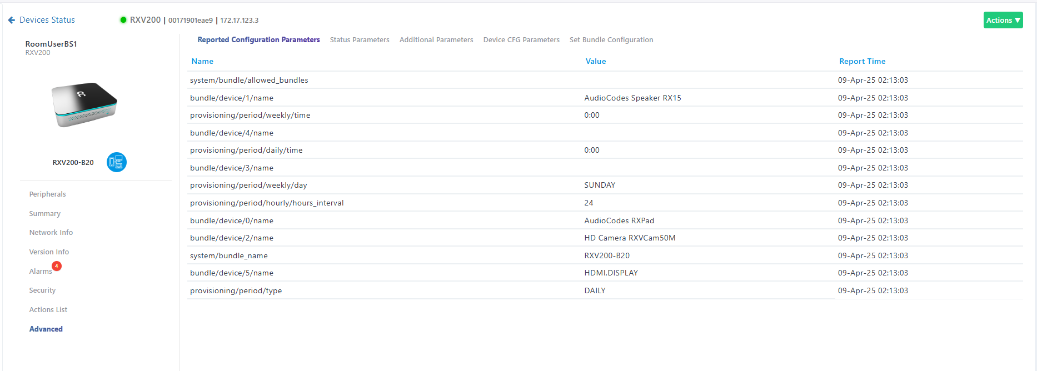Click the green online status dot next to RXV200
1037x371 pixels.
coord(123,20)
